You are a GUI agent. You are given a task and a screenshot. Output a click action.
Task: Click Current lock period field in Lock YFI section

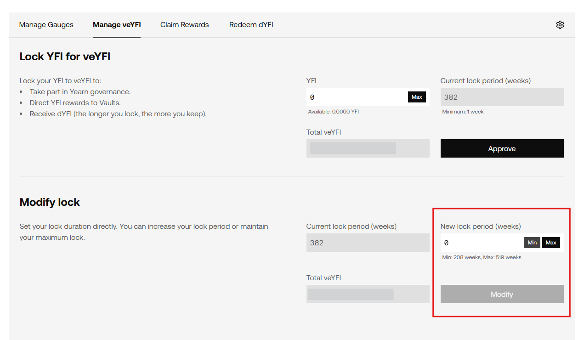(502, 97)
